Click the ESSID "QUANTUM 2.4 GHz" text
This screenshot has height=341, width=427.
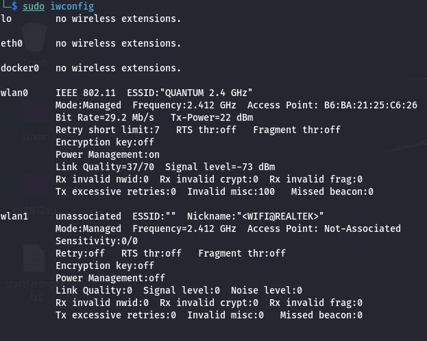coord(190,93)
